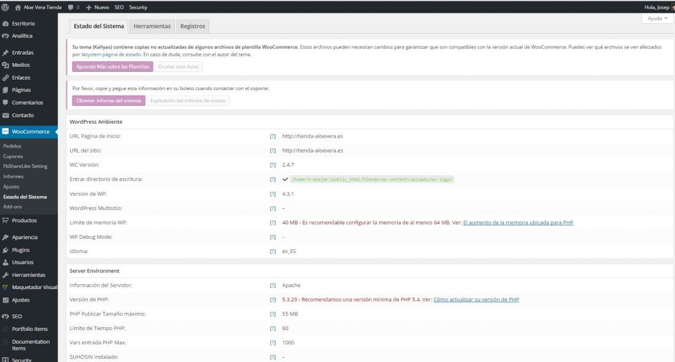Open Cómo actualizar su versión de PHP link
Image resolution: width=675 pixels, height=362 pixels.
click(x=476, y=300)
